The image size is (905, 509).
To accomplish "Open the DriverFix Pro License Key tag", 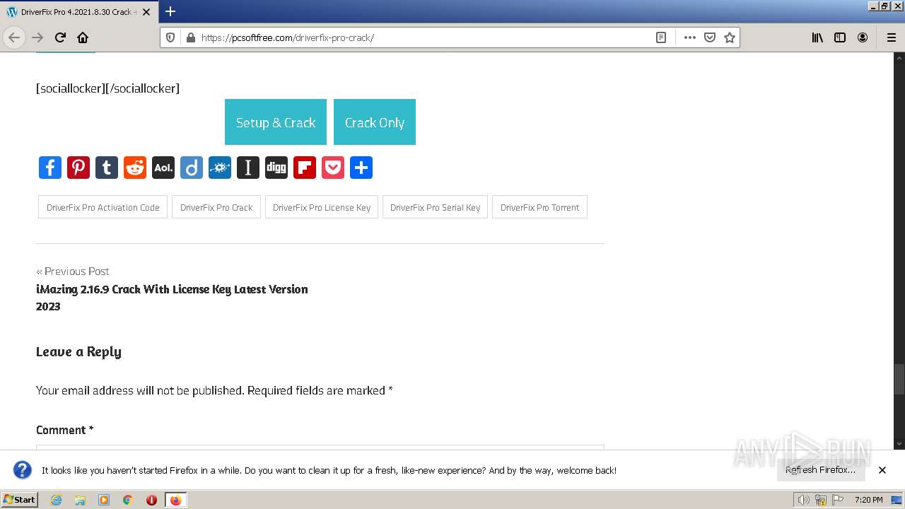I will (322, 207).
